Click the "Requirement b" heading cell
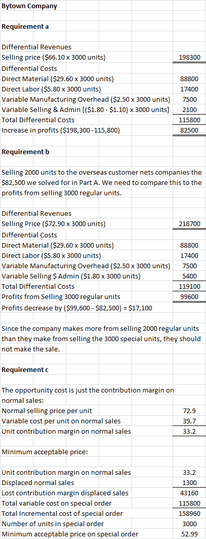206x539 pixels. 26,151
